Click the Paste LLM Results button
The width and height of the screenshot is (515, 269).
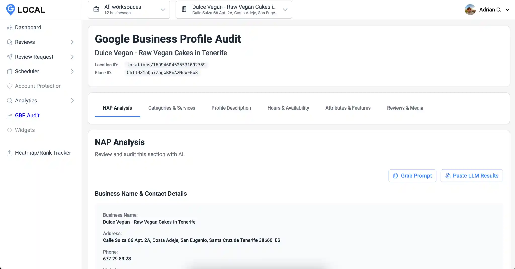[x=471, y=175]
